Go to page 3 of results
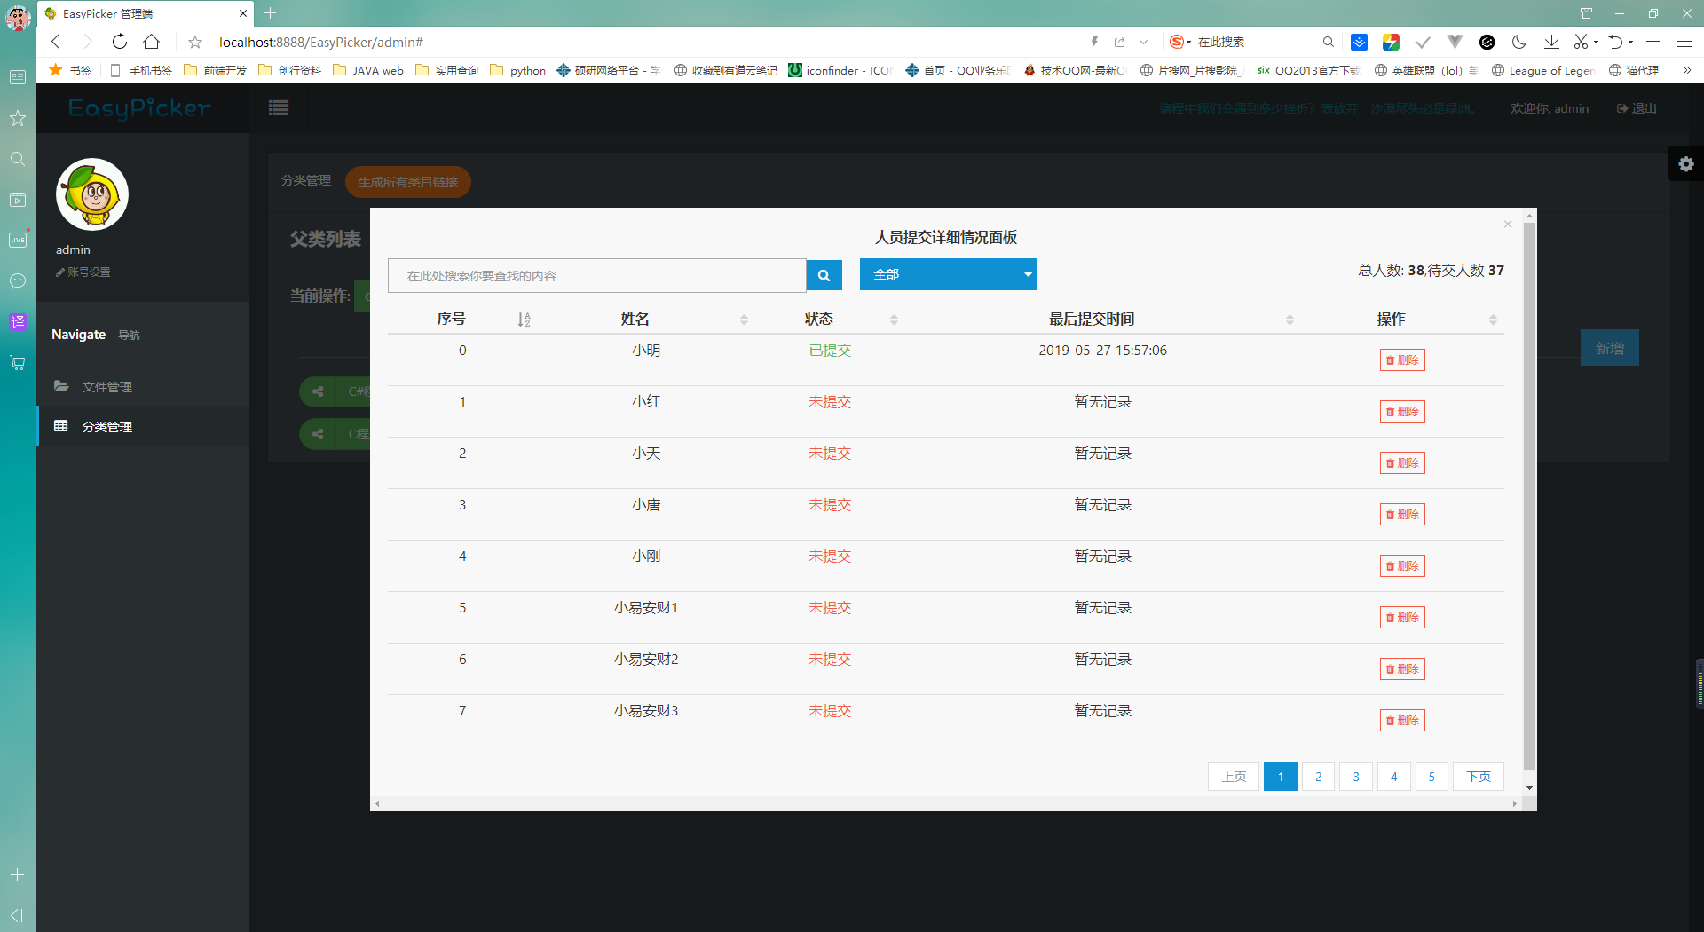 click(x=1356, y=777)
